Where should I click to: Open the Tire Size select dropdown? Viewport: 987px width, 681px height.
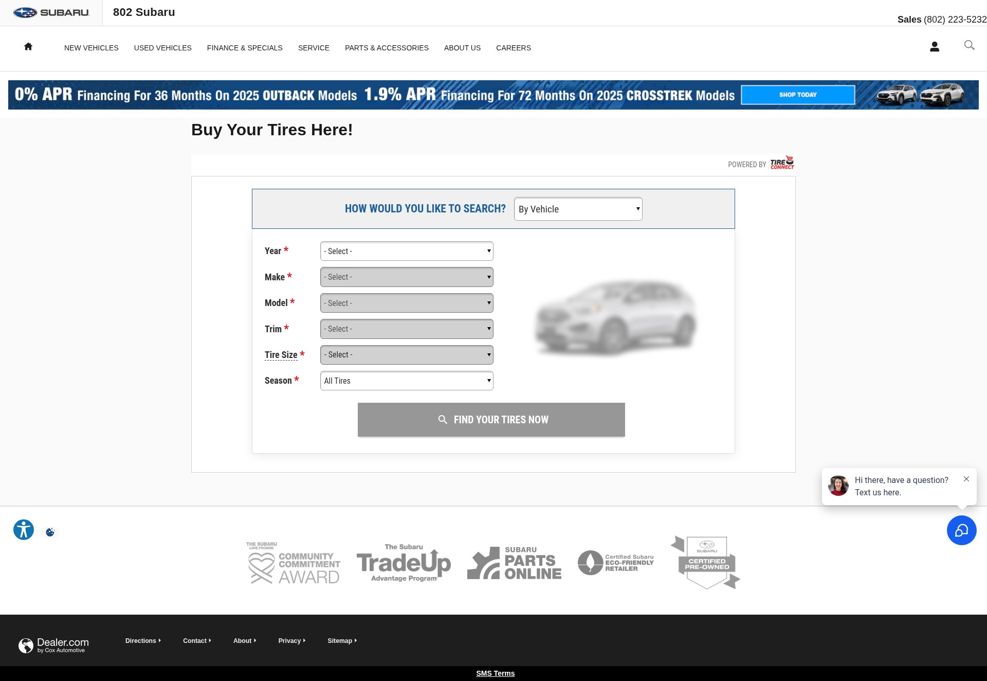click(407, 354)
